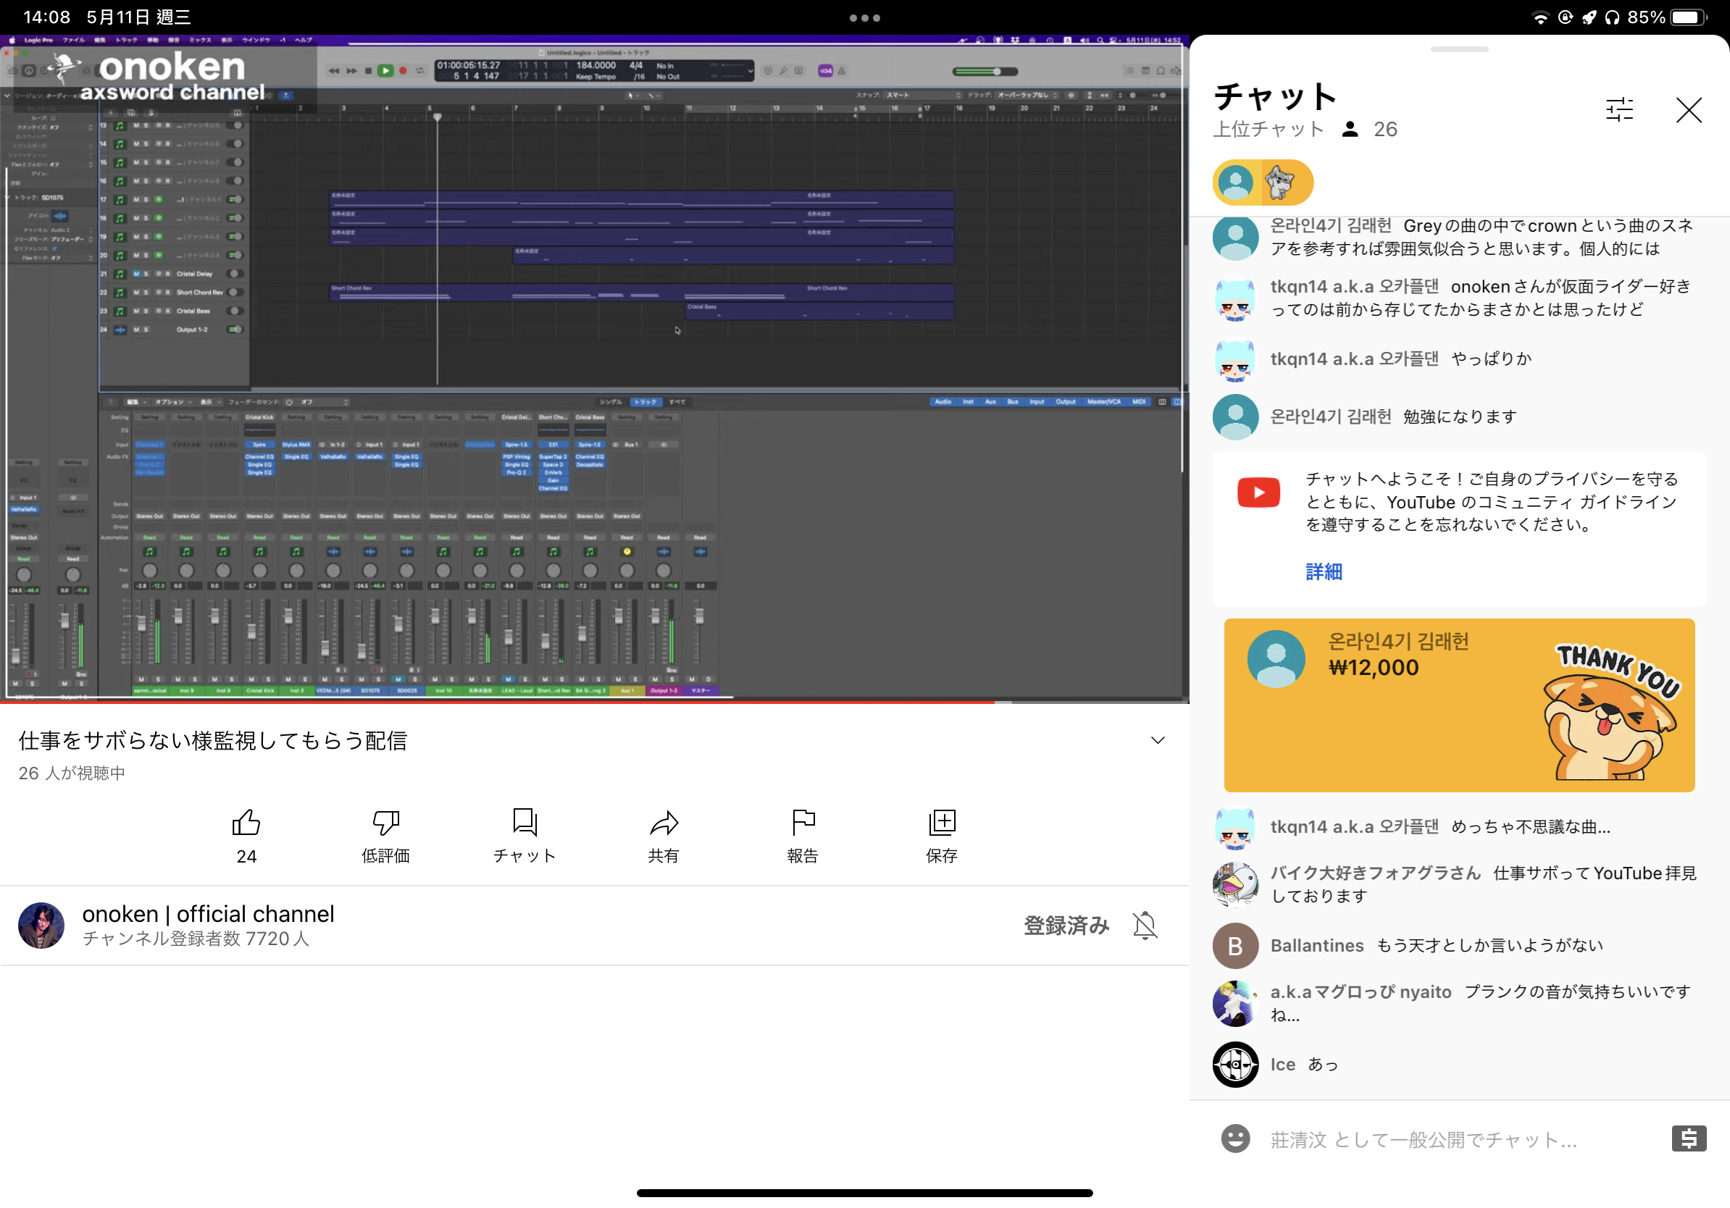Toggle Audio channel filter in Logic mixer
Viewport: 1730px width, 1208px height.
tap(943, 402)
